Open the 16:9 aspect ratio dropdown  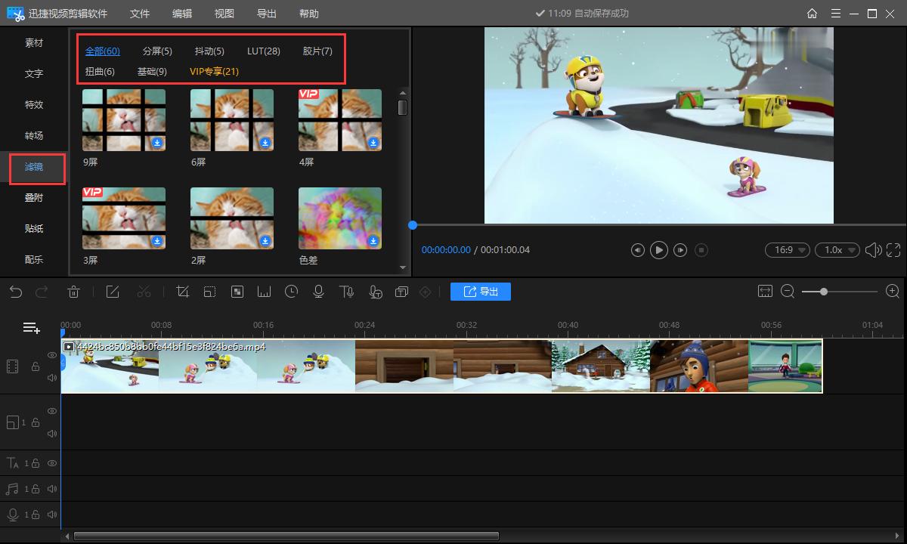coord(787,250)
